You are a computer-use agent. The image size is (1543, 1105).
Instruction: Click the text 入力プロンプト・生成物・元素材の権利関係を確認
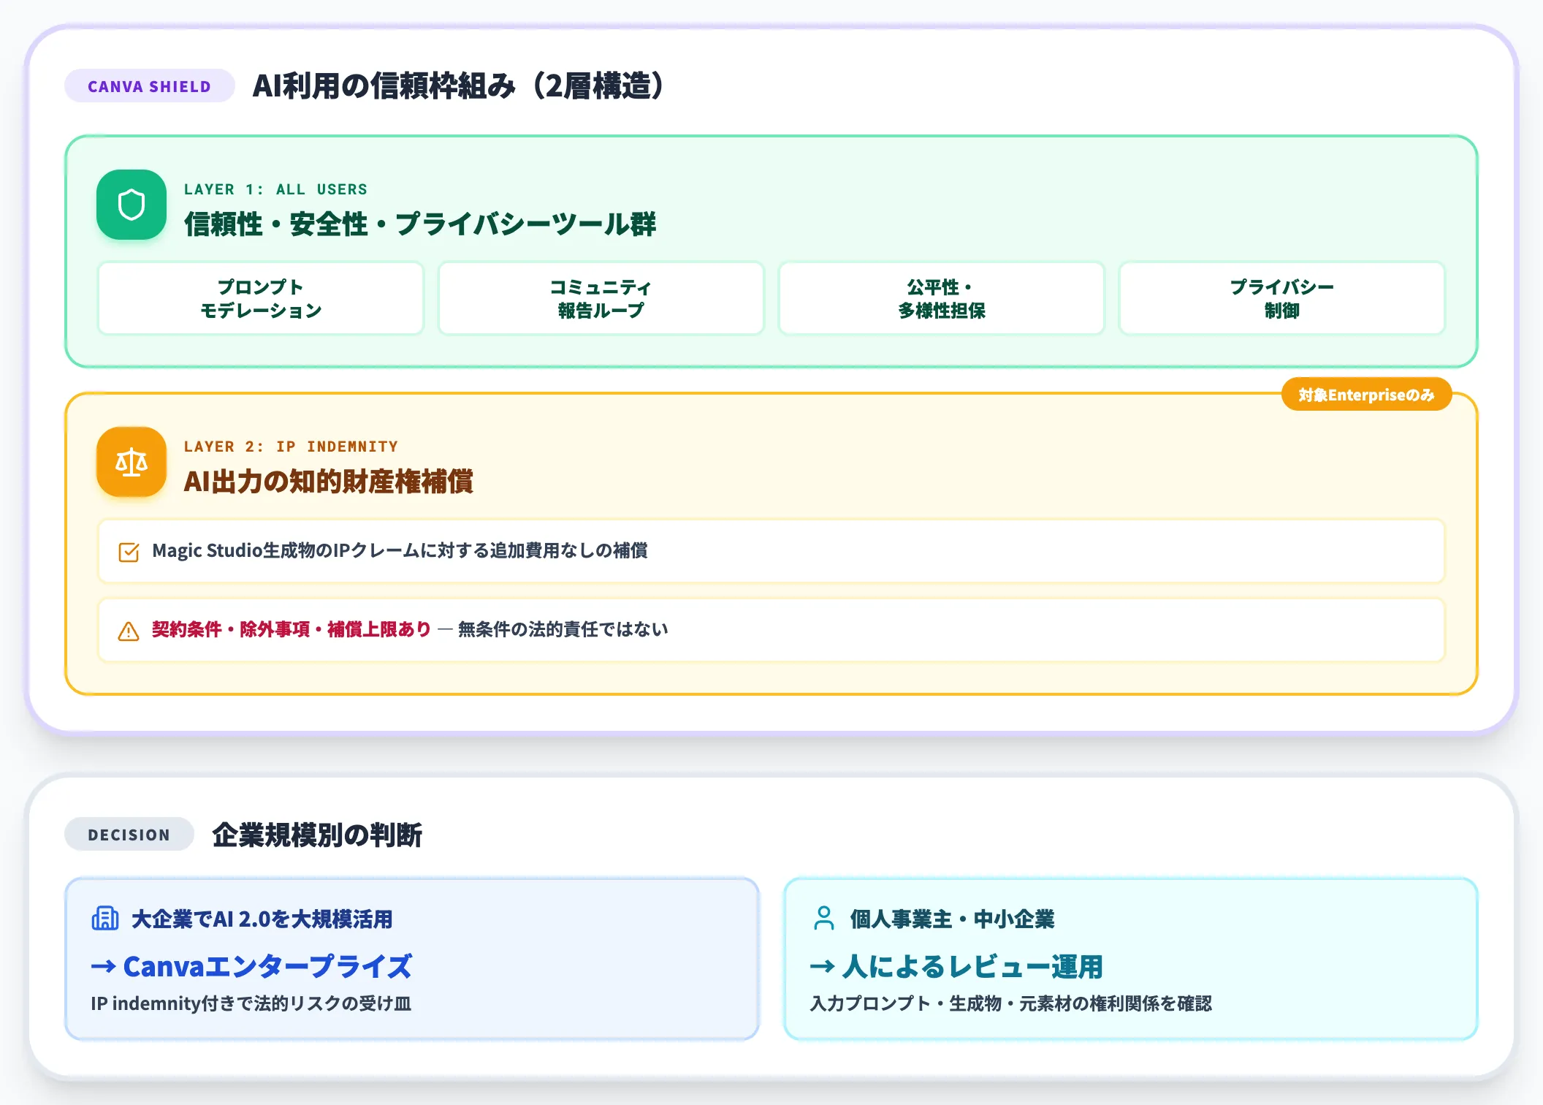point(1011,1003)
